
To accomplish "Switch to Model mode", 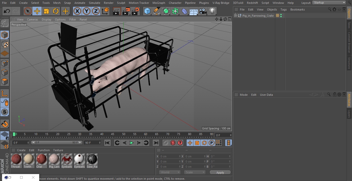I will [5, 35].
